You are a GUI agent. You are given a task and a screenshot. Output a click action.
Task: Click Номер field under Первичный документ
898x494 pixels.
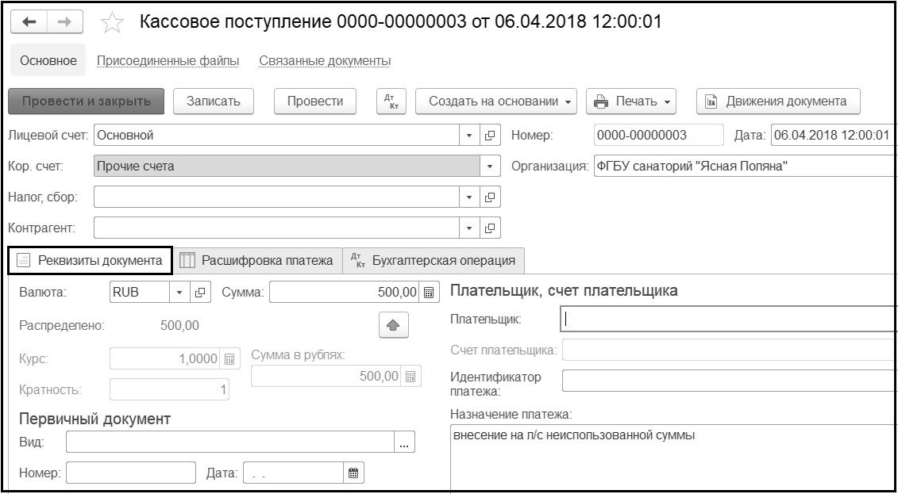tap(131, 473)
